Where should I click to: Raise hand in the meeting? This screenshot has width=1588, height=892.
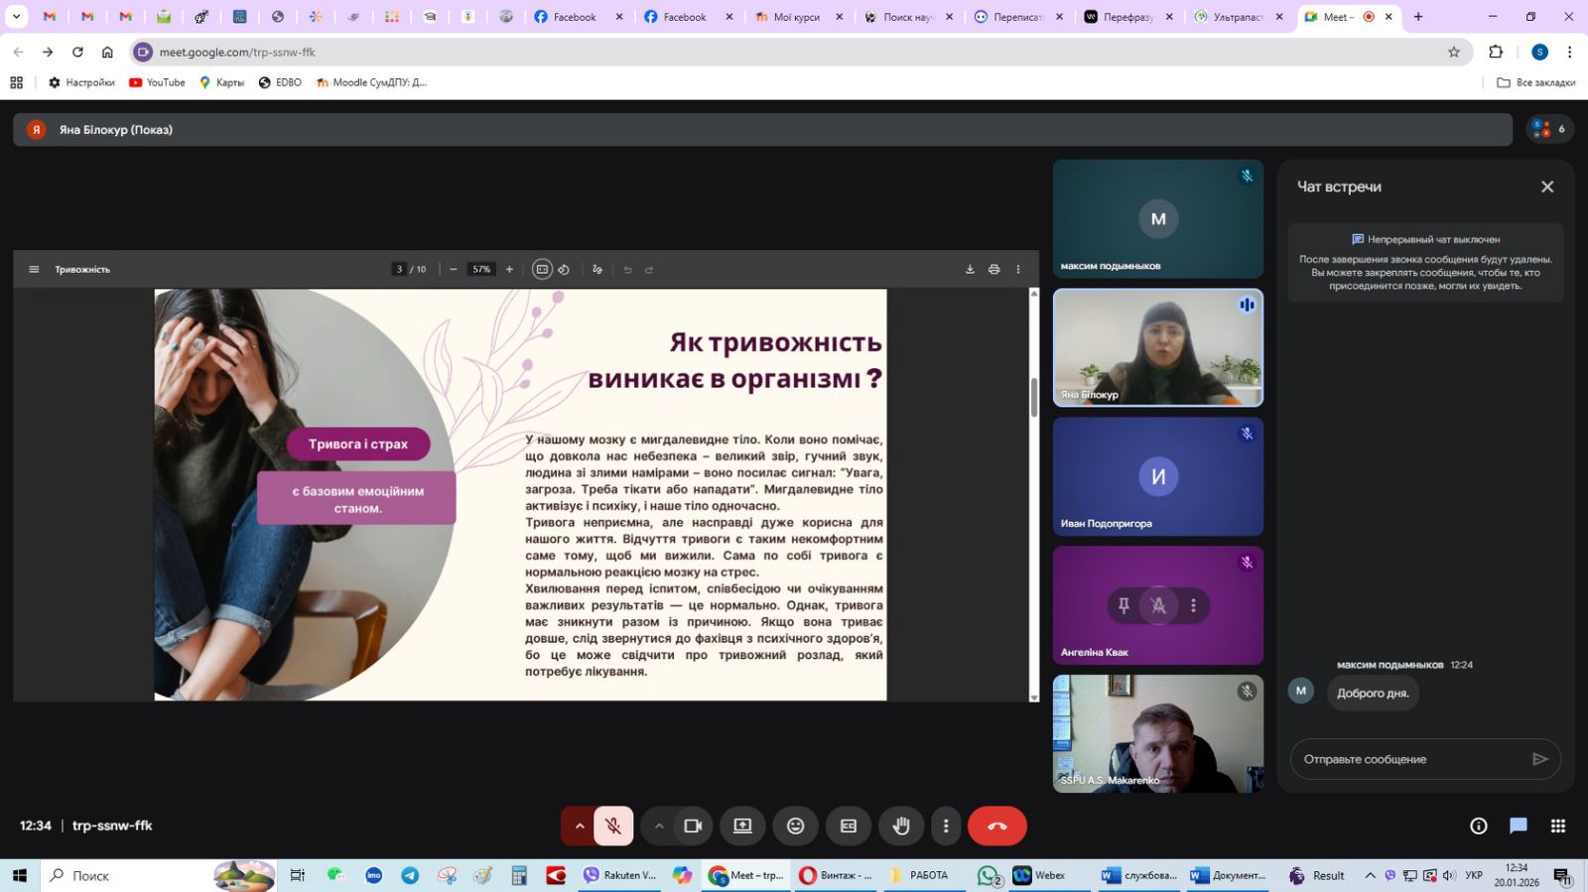point(901,826)
